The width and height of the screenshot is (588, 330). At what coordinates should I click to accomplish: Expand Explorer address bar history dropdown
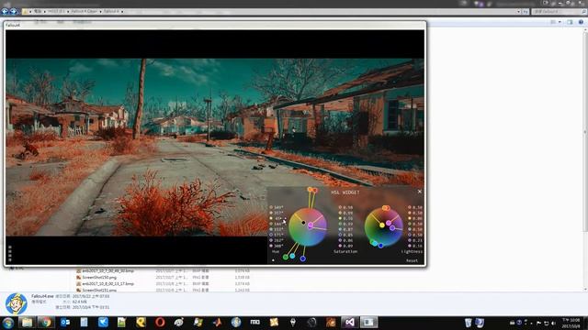(518, 12)
